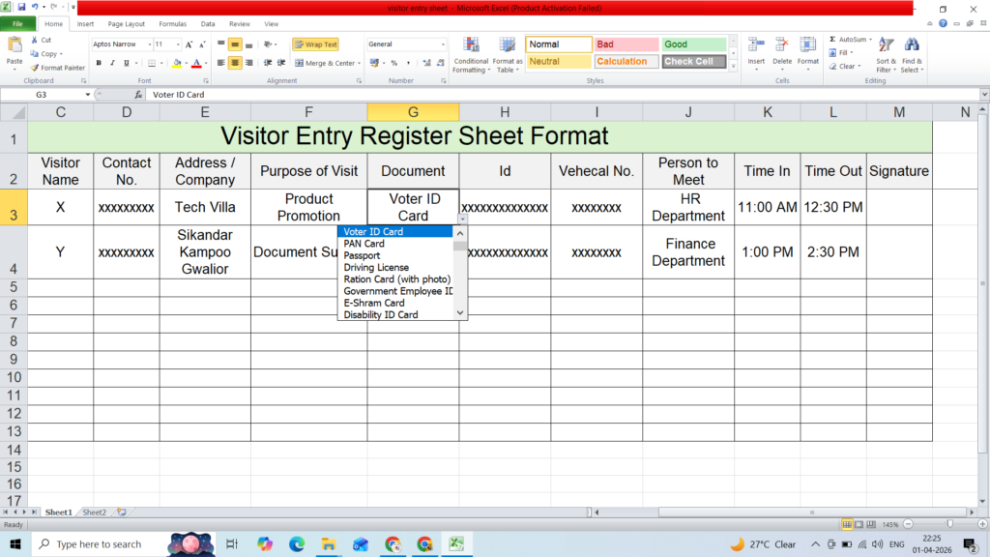This screenshot has width=990, height=557.
Task: Click the Insert cells icon
Action: (756, 45)
